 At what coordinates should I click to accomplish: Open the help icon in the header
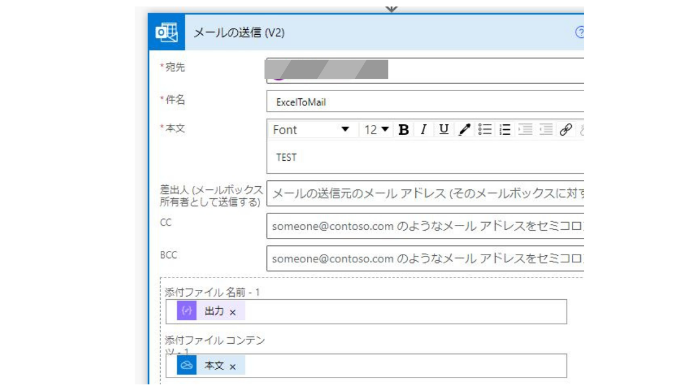point(579,33)
